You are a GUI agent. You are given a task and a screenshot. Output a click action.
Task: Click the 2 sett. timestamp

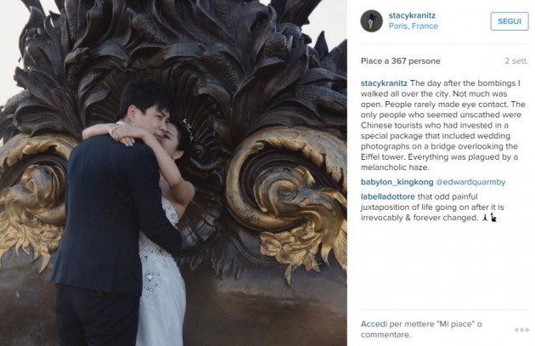pyautogui.click(x=516, y=61)
